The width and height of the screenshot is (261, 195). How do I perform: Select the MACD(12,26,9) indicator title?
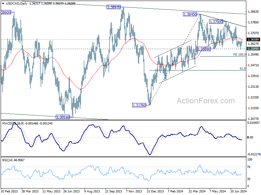point(13,123)
